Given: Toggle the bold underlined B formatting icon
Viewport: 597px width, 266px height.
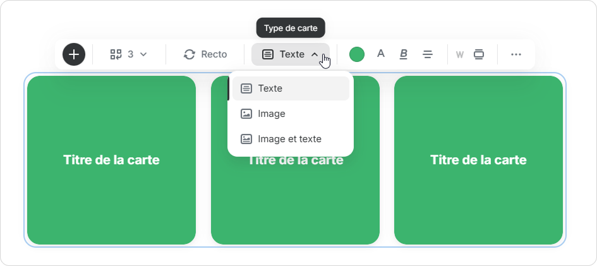Looking at the screenshot, I should point(404,54).
